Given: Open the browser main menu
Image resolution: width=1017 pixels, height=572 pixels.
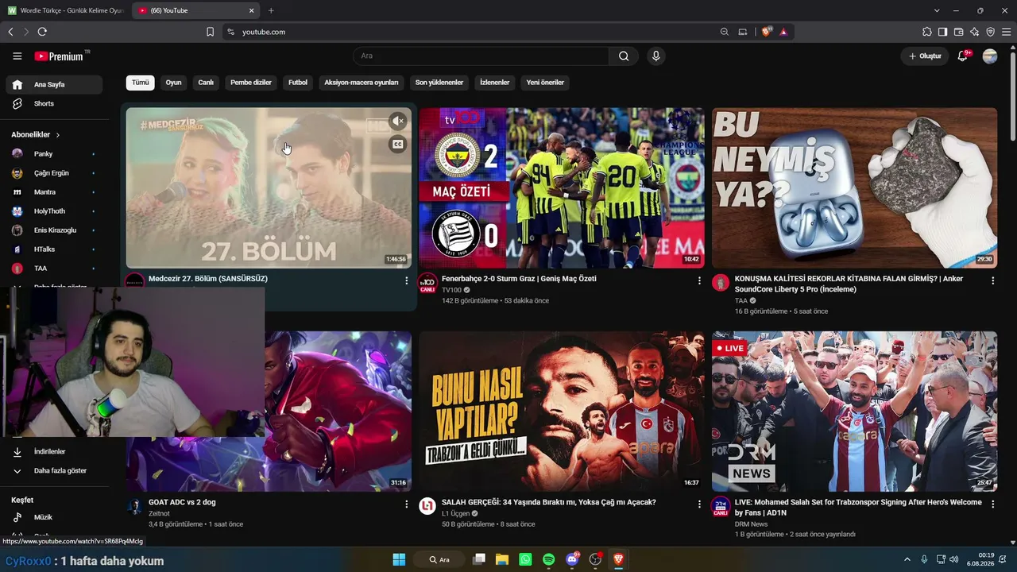Looking at the screenshot, I should (x=1006, y=32).
